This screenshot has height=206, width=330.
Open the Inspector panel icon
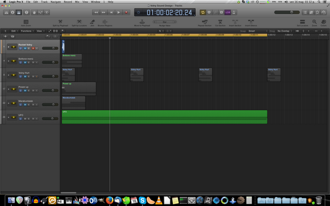pos(13,13)
